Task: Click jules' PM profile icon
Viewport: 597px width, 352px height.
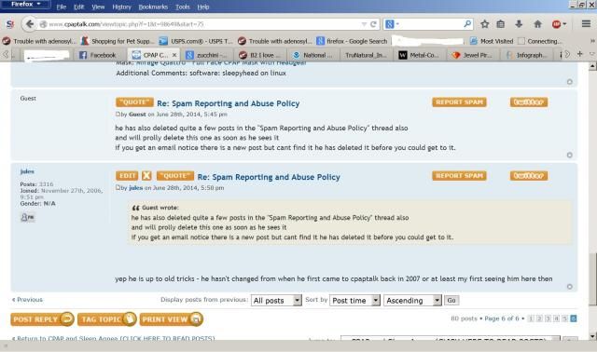Action: (x=27, y=217)
